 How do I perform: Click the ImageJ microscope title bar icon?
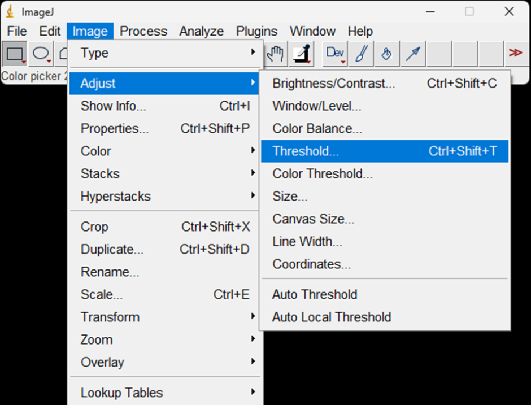[10, 11]
